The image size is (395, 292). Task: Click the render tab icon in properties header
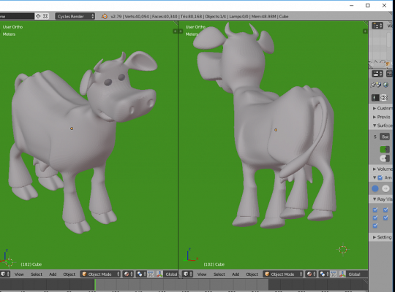coord(389,74)
